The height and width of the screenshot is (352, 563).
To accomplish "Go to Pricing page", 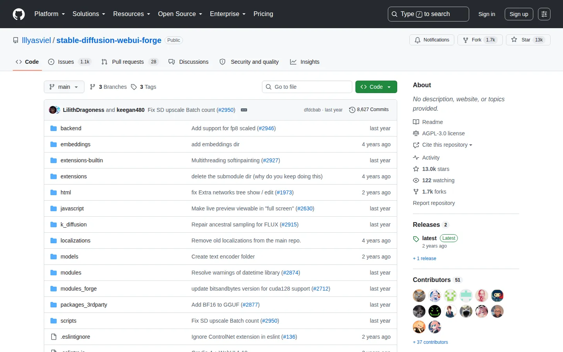I will click(x=263, y=14).
